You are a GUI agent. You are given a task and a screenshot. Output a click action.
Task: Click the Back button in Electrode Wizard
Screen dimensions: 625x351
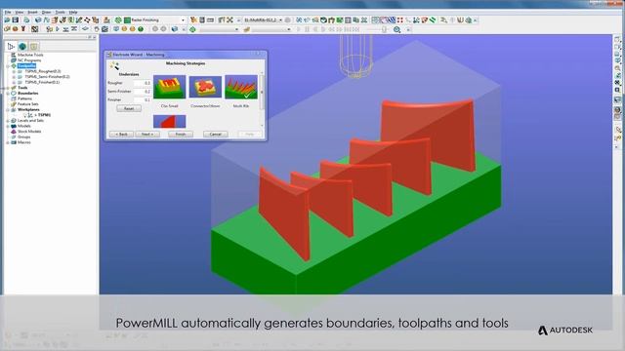(x=121, y=135)
